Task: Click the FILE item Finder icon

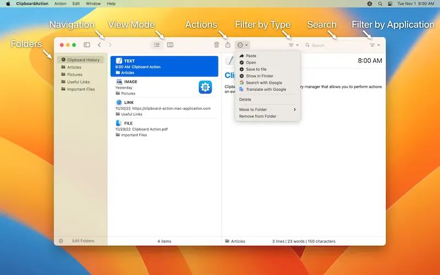Action: (119, 123)
